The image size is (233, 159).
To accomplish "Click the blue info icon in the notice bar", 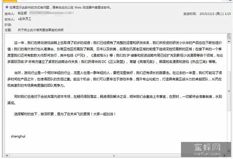I will coord(7,7).
